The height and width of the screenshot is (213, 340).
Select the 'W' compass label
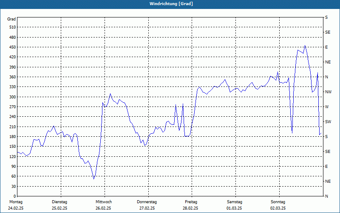tap(327, 107)
